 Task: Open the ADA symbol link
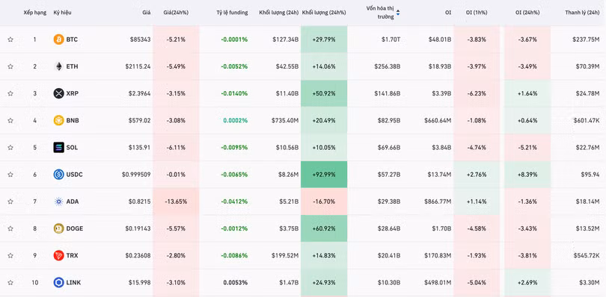coord(73,201)
